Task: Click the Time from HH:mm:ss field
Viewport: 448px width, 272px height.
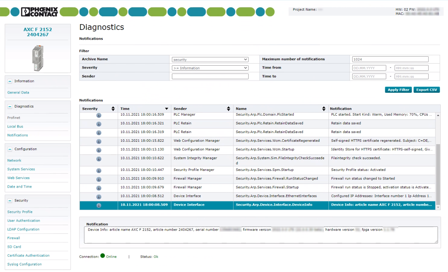Action: tap(412, 68)
